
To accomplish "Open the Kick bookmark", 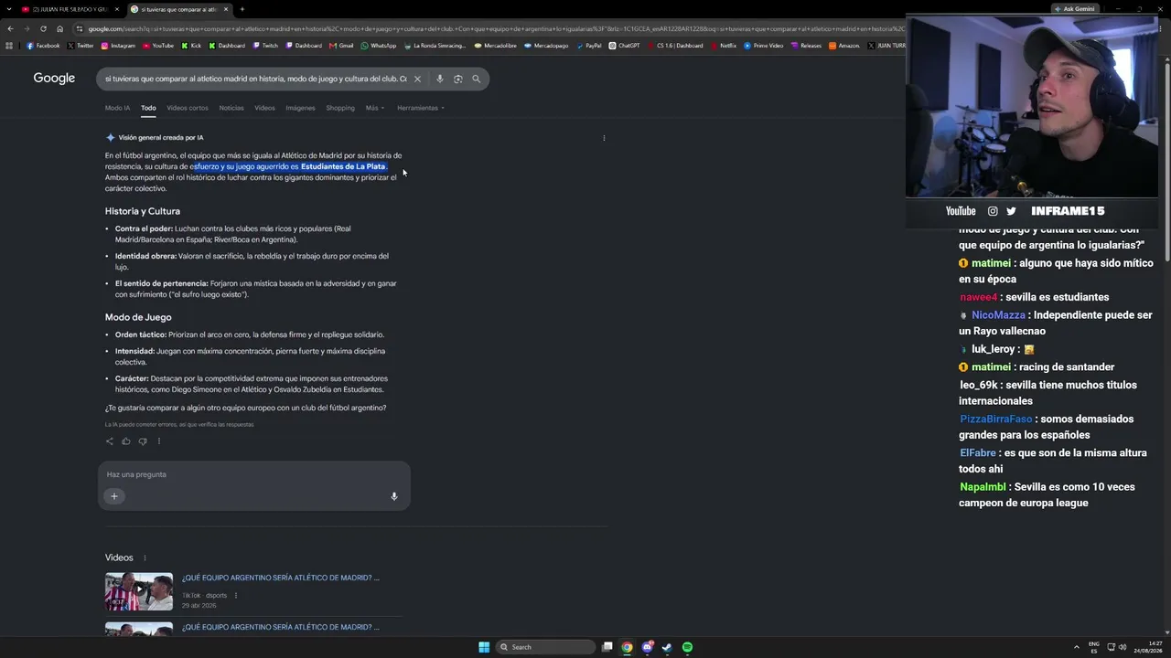I will [x=191, y=46].
